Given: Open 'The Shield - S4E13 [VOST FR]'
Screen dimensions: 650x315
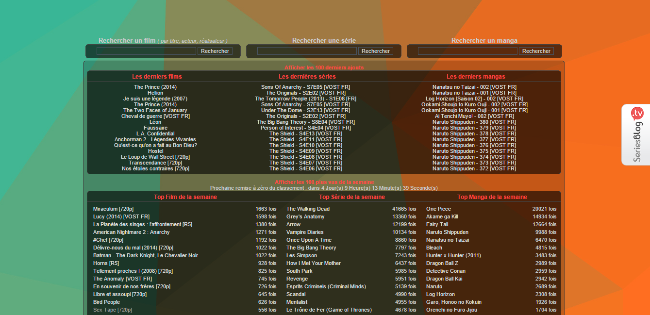Looking at the screenshot, I should 306,133.
